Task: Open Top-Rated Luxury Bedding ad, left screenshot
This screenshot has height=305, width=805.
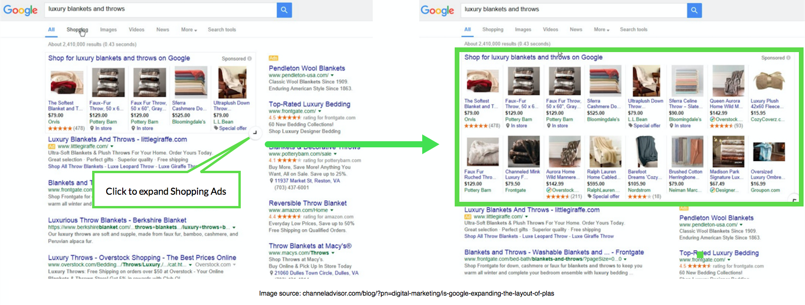Action: 309,104
